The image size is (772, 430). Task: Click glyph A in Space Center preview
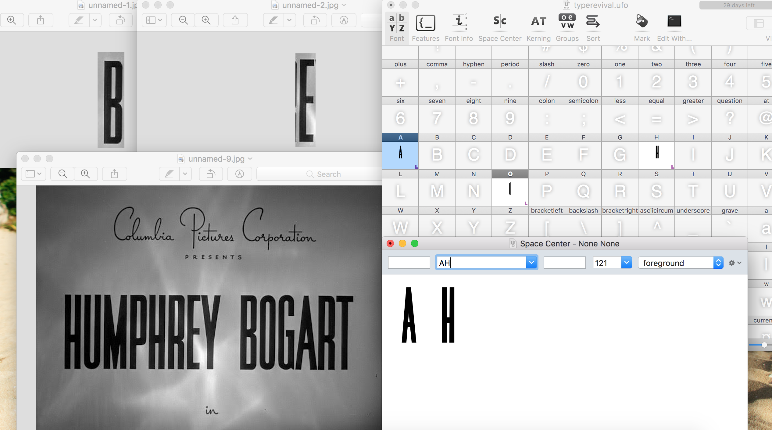[x=409, y=315]
